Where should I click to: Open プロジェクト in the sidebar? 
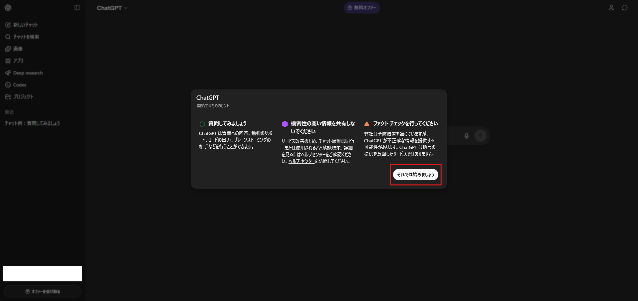(19, 97)
